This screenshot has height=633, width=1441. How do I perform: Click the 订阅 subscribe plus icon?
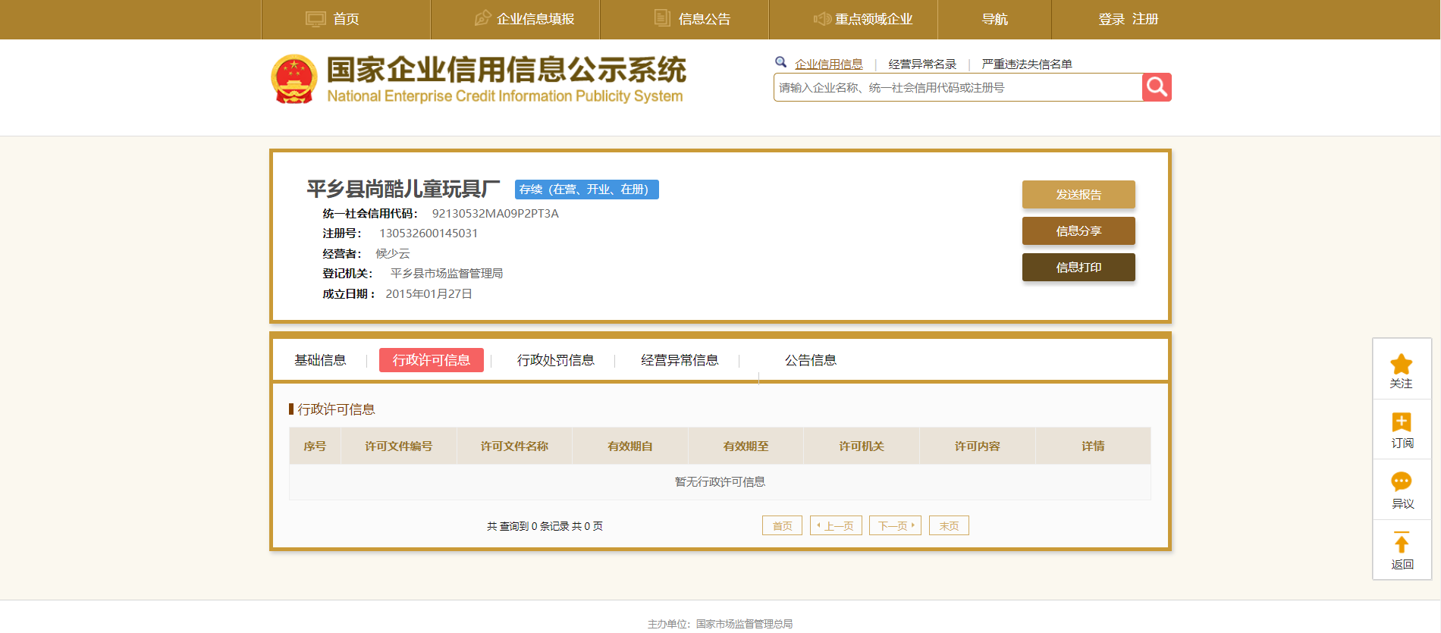[x=1401, y=422]
